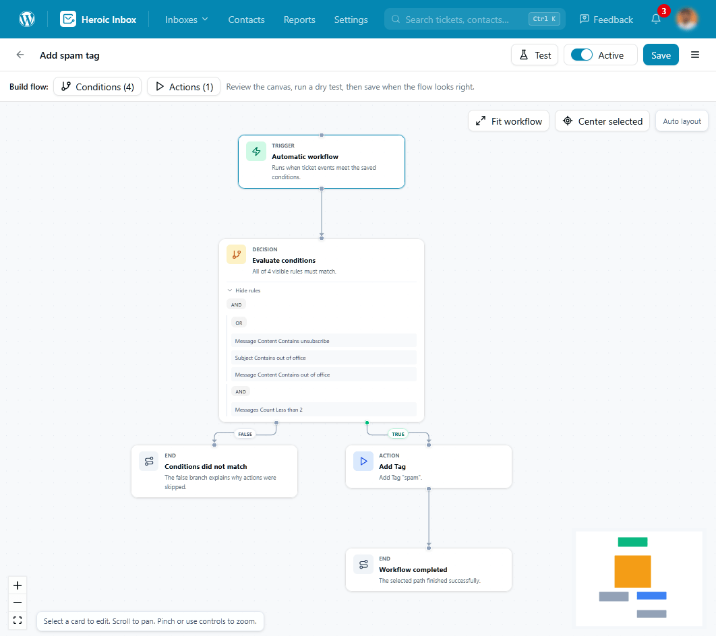
Task: Open the hamburger menu beside Save
Action: [x=695, y=55]
